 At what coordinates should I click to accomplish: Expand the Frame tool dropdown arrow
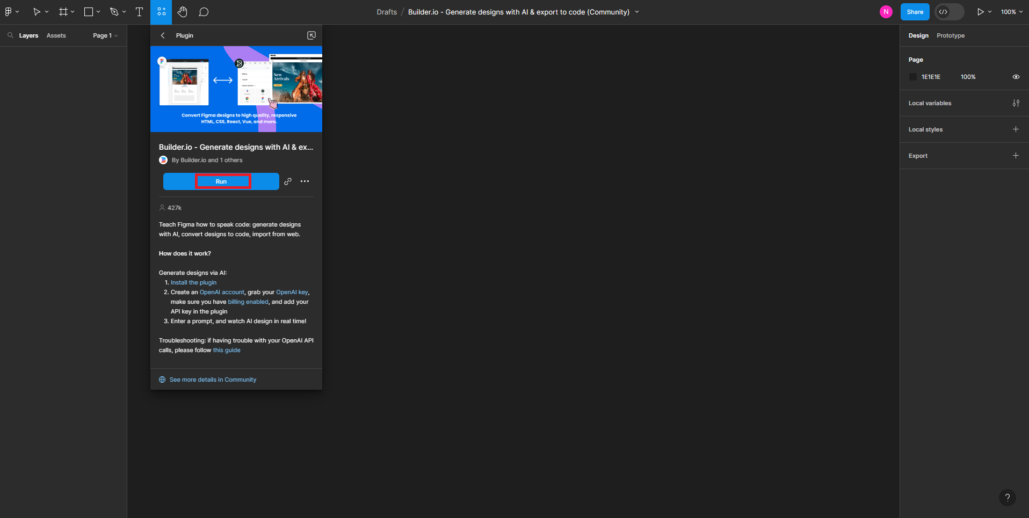[x=73, y=12]
